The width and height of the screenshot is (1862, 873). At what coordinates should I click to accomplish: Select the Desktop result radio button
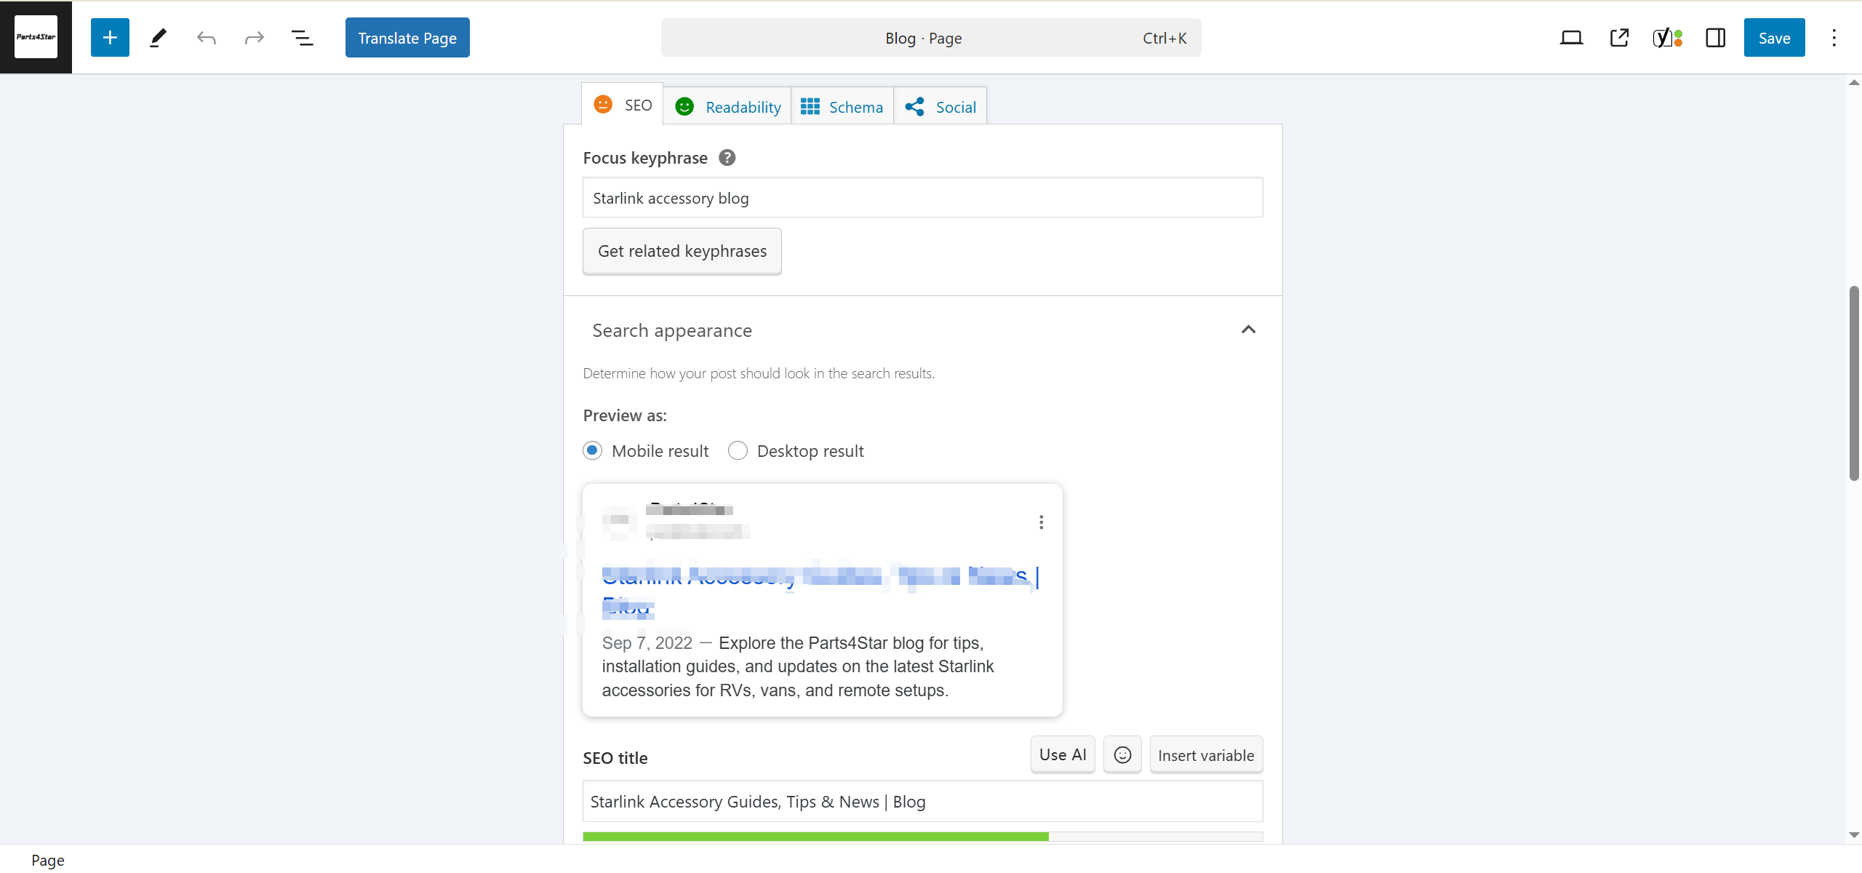point(738,450)
